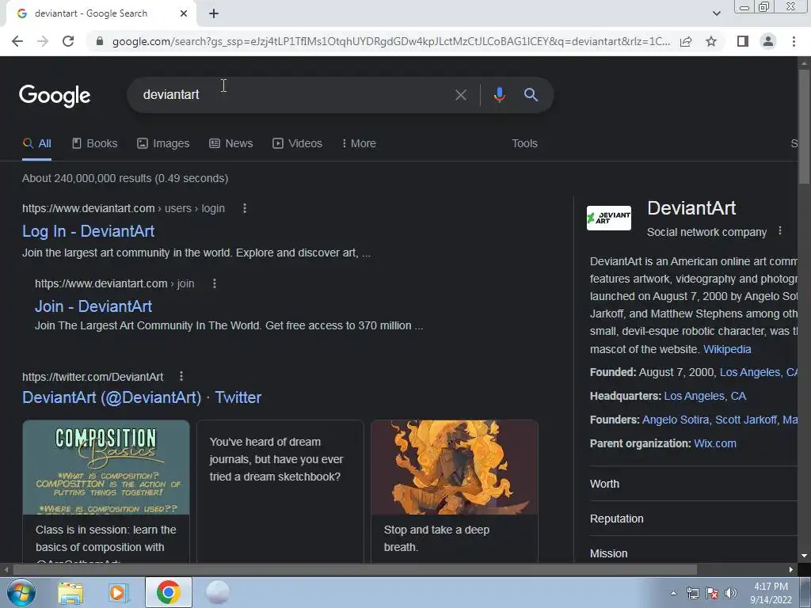This screenshot has width=811, height=608.
Task: Click the Chrome taskbar icon
Action: coord(168,592)
